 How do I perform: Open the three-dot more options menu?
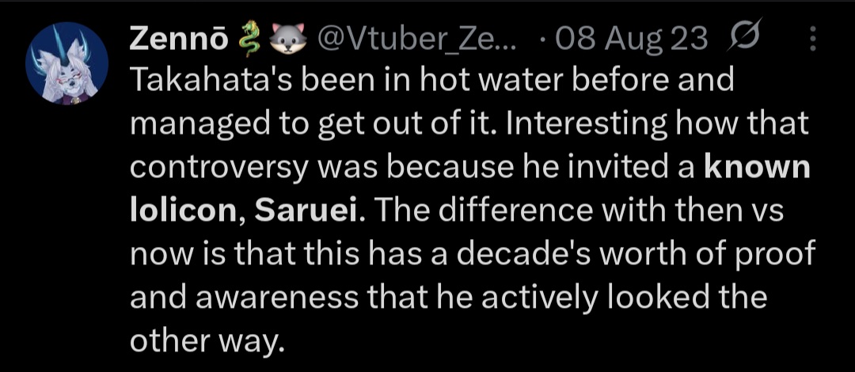click(812, 40)
